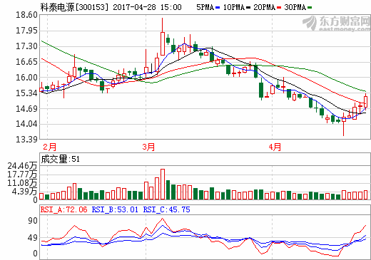371x260 pixels.
Task: Click the highest candlestick near 18.60
Action: (163, 37)
